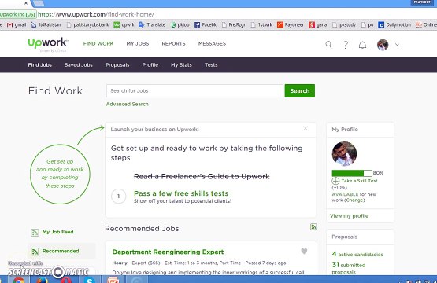Open the notifications bell icon
The height and width of the screenshot is (283, 437).
pos(362,45)
